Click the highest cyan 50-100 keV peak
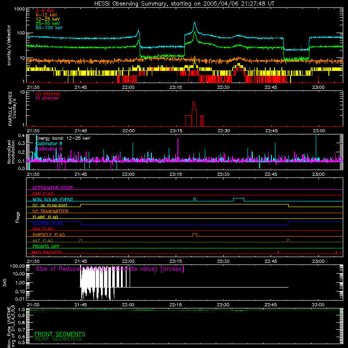Image resolution: width=348 pixels, height=348 pixels. click(195, 23)
